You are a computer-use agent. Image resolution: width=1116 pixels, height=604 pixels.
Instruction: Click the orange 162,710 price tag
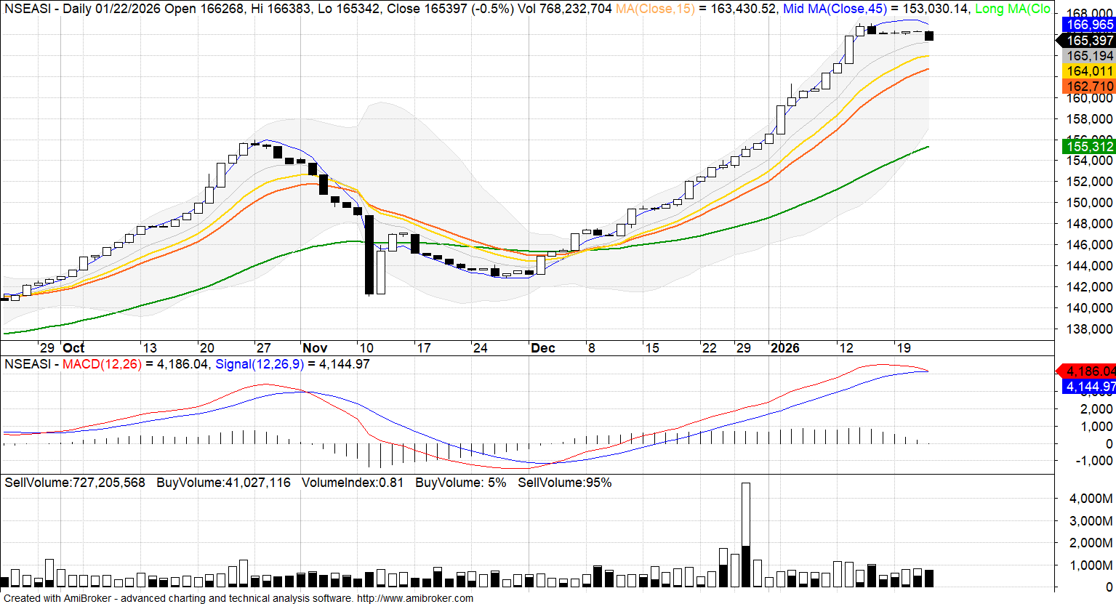tap(1089, 86)
